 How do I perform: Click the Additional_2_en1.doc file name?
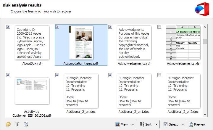(134, 112)
